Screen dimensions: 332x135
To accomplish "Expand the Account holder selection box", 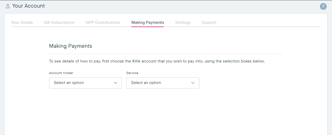I will [x=85, y=83].
